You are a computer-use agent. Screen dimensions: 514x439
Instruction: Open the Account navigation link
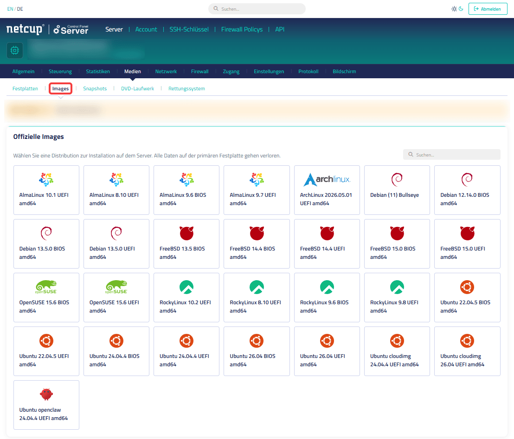coord(146,30)
